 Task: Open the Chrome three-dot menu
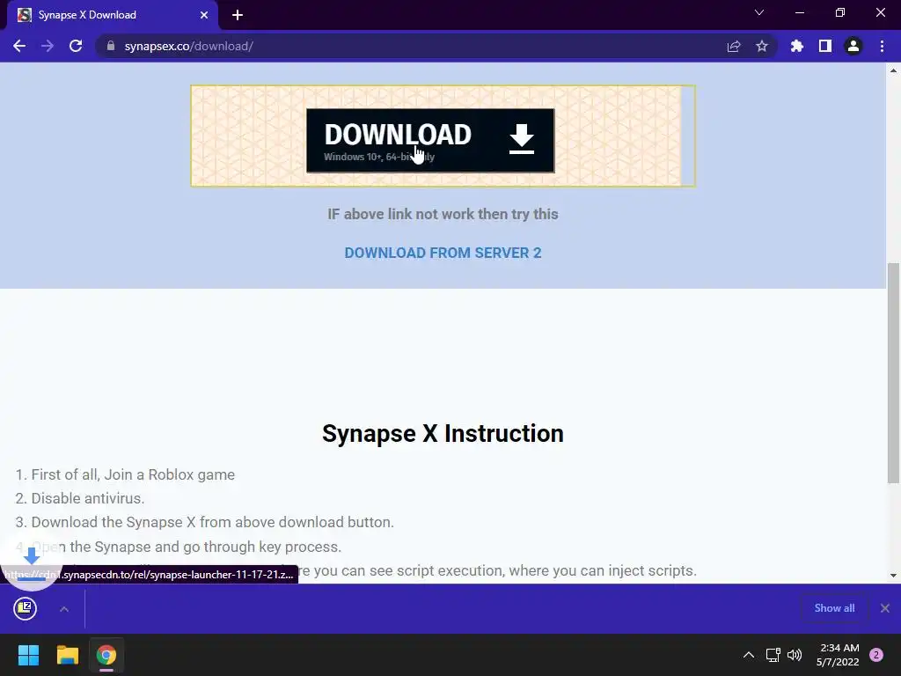pos(882,46)
